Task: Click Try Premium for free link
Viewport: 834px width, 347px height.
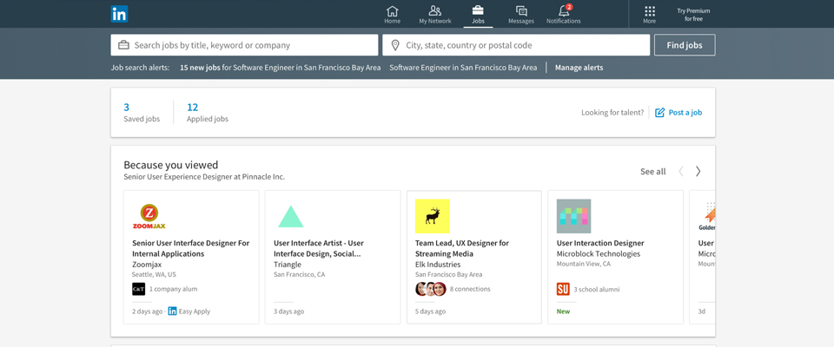Action: [x=693, y=15]
